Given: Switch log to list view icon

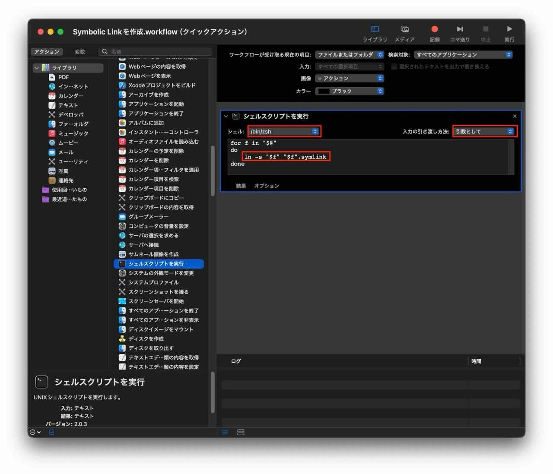Looking at the screenshot, I should 225,433.
